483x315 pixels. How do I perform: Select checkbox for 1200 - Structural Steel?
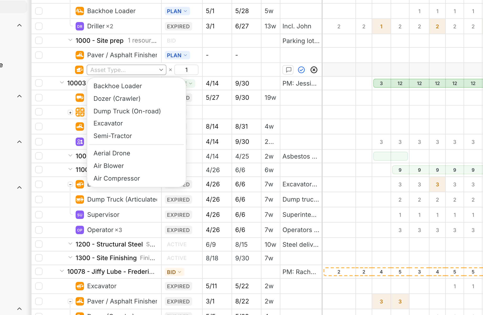coord(39,244)
